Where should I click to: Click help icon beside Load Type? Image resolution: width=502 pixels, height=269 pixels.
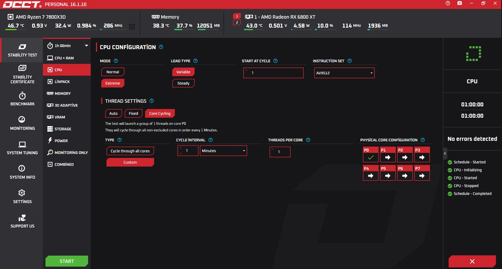coord(195,61)
